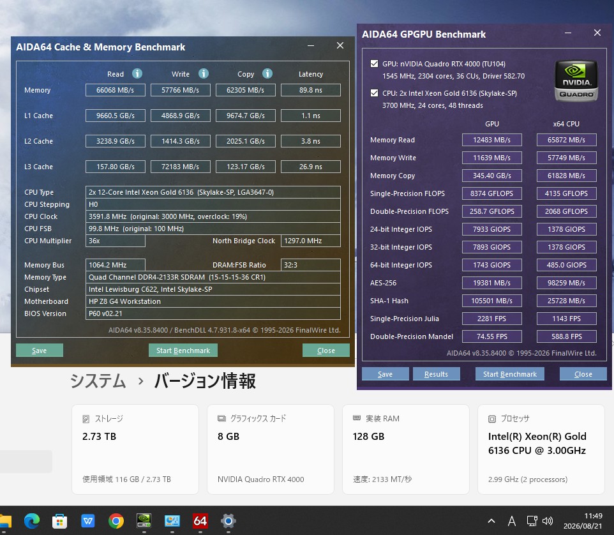The height and width of the screenshot is (535, 614).
Task: Click GPU Single-Precision Julia 2281 FPS
Action: pyautogui.click(x=492, y=319)
